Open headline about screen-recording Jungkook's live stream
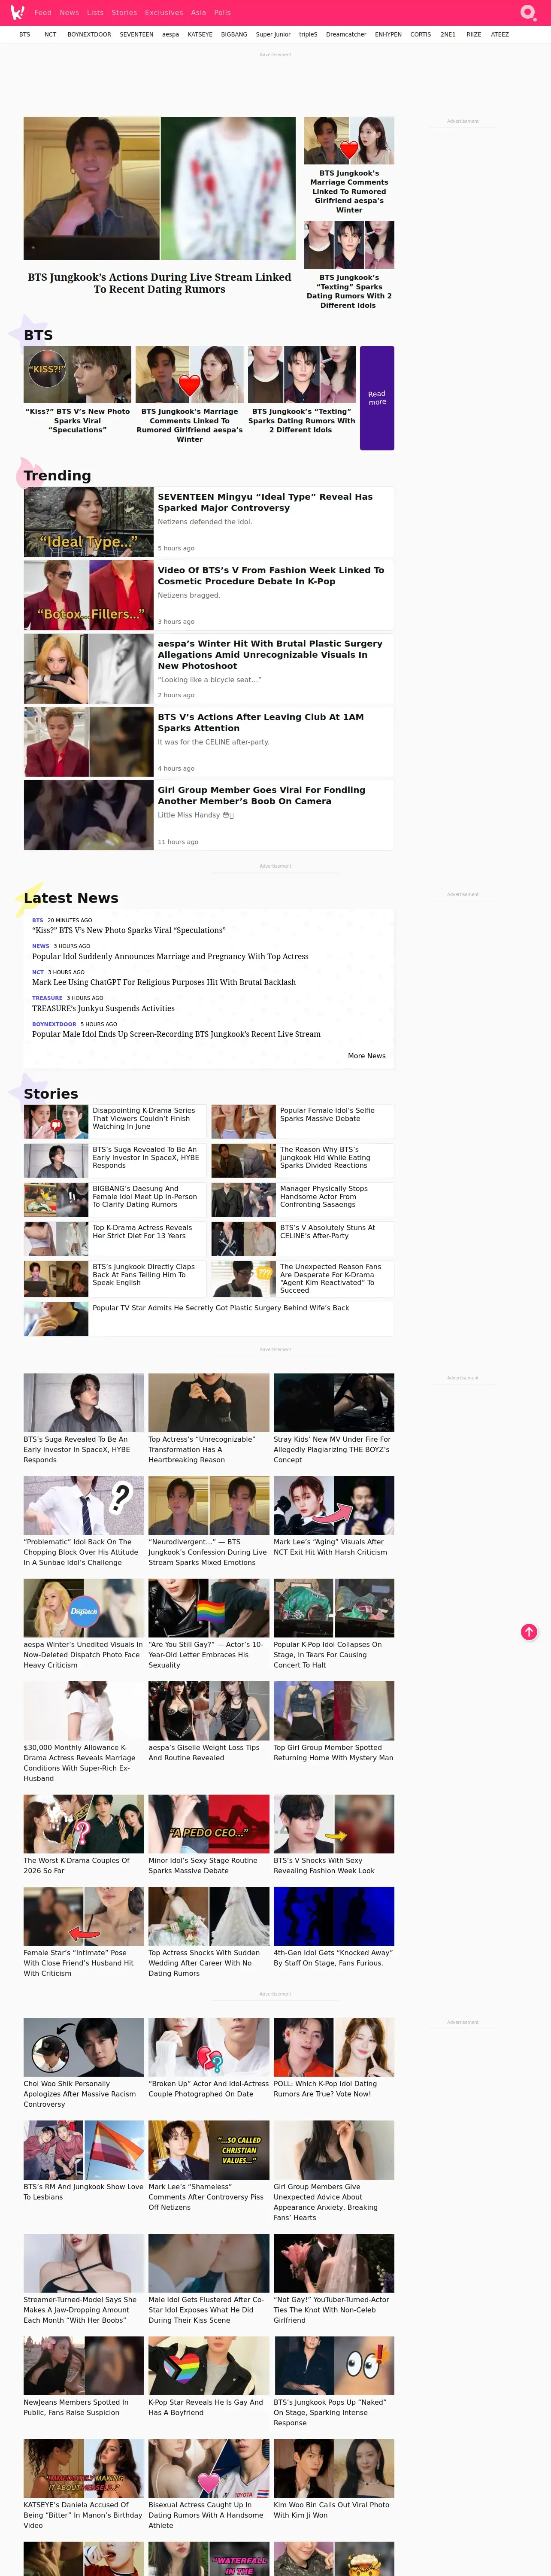This screenshot has height=2576, width=551. pos(176,1034)
